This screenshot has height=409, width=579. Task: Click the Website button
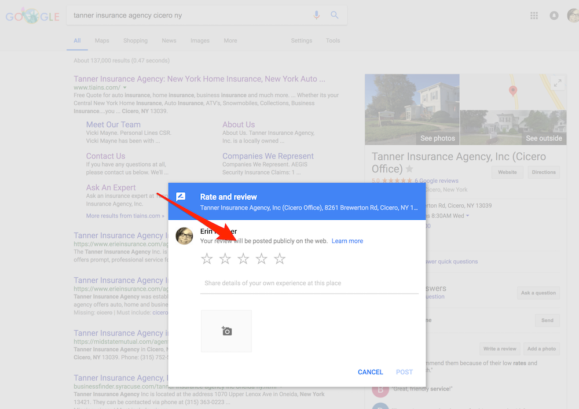(x=507, y=172)
